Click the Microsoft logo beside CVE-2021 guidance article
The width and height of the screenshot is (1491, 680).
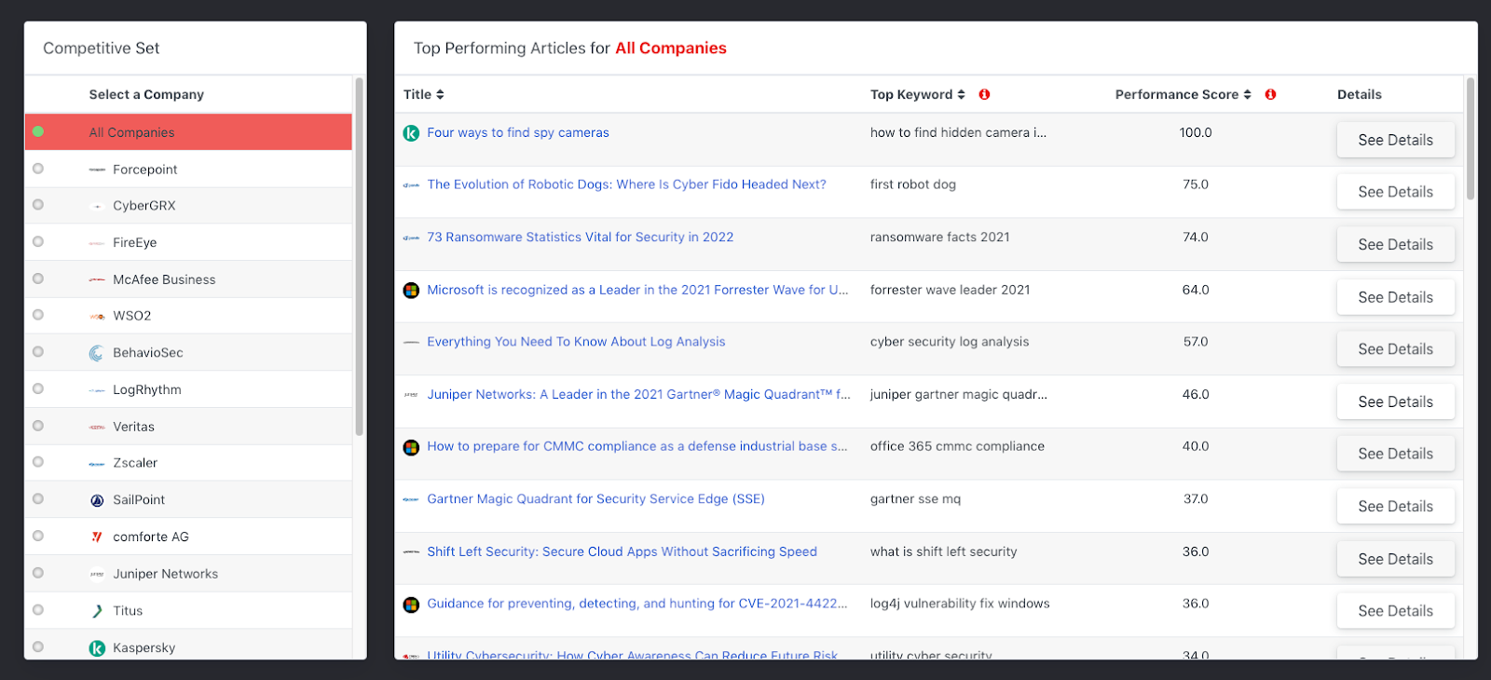coord(411,605)
